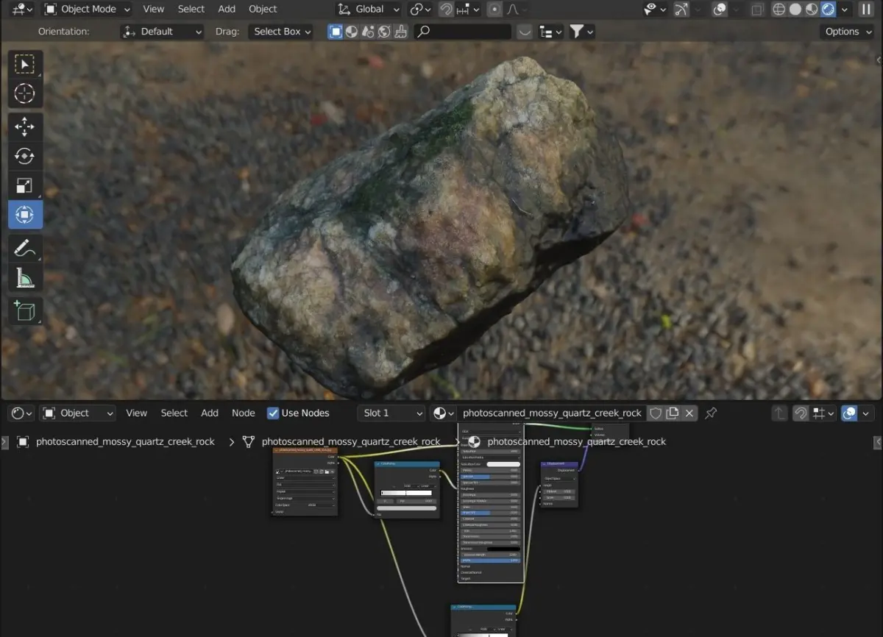Image resolution: width=883 pixels, height=637 pixels.
Task: Switch to solid viewport shading
Action: point(795,10)
